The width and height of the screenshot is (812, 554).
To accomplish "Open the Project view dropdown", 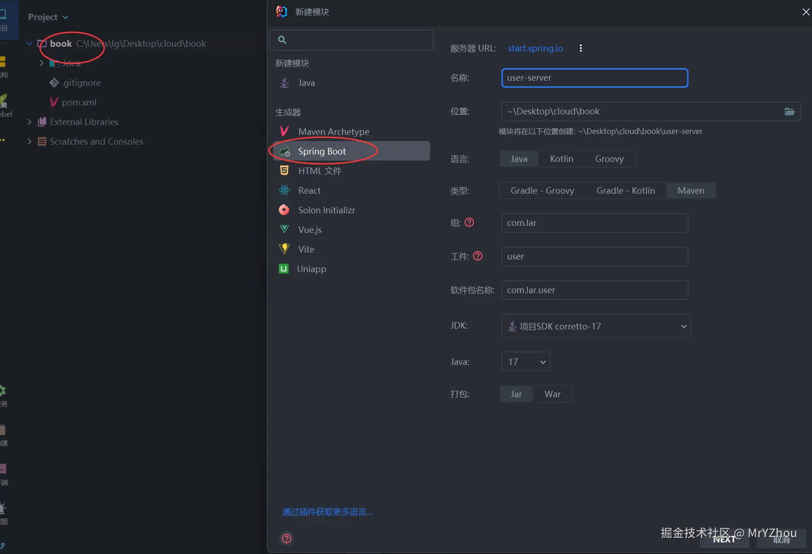I will 48,17.
